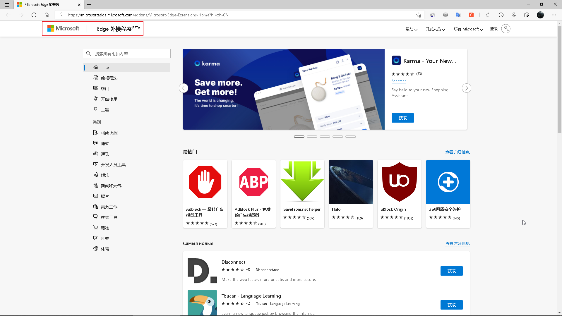Open the Collections toolbar icon
This screenshot has width=562, height=316.
[x=514, y=15]
